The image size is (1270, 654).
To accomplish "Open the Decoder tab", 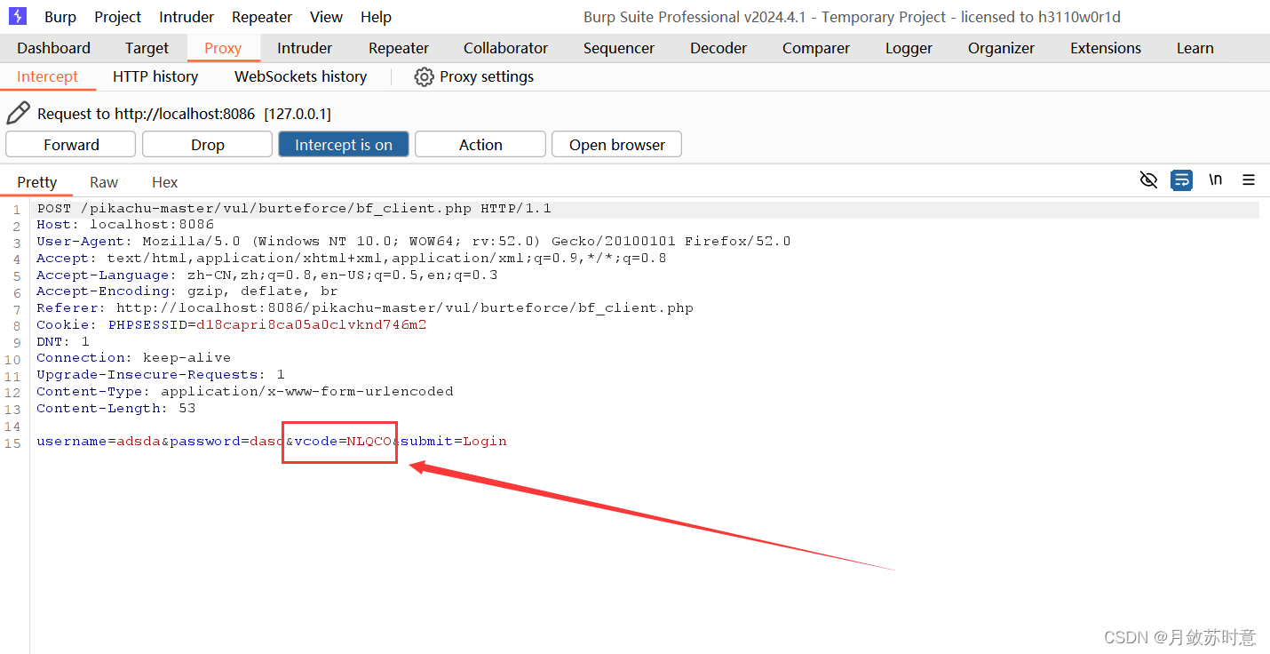I will pos(718,48).
